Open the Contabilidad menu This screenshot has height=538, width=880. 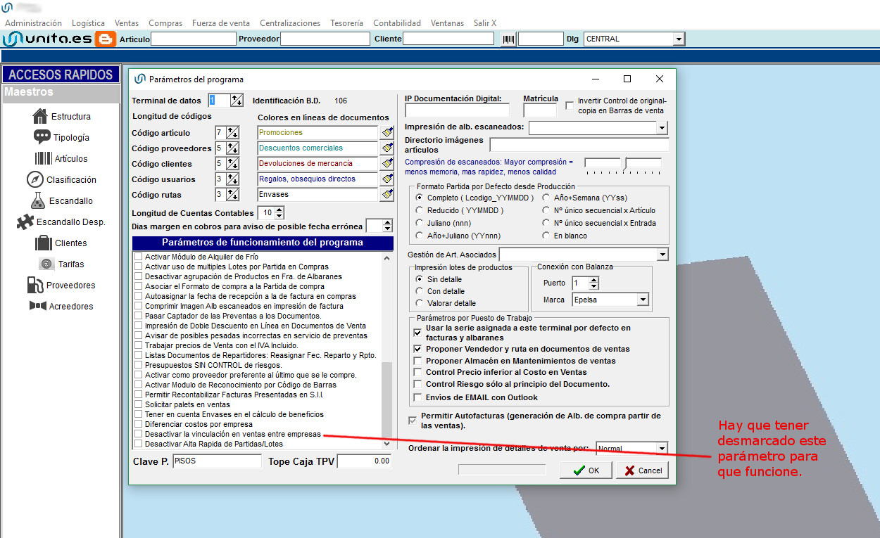(397, 23)
